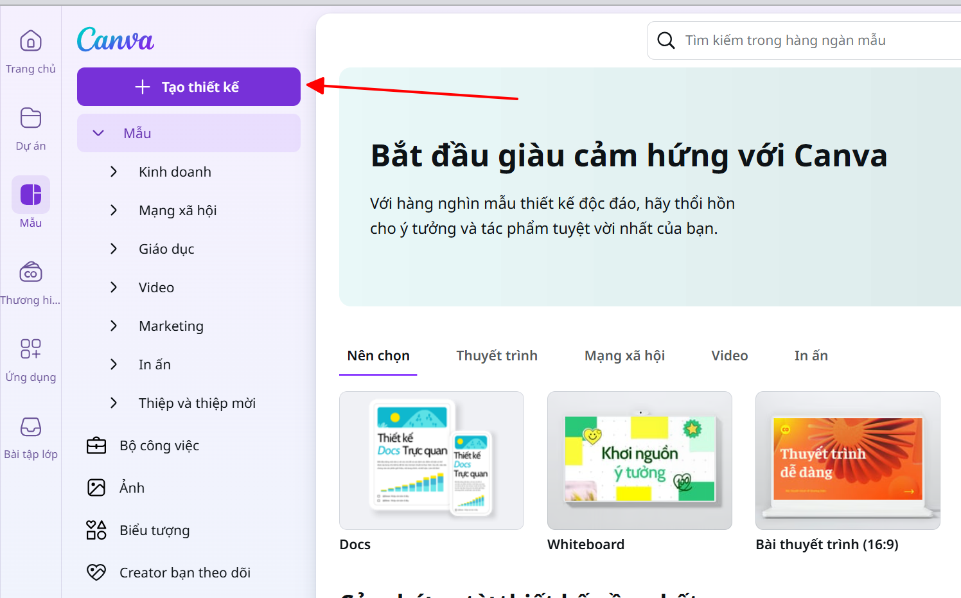Switch to the In ấn tab
This screenshot has height=598, width=961.
pos(811,355)
